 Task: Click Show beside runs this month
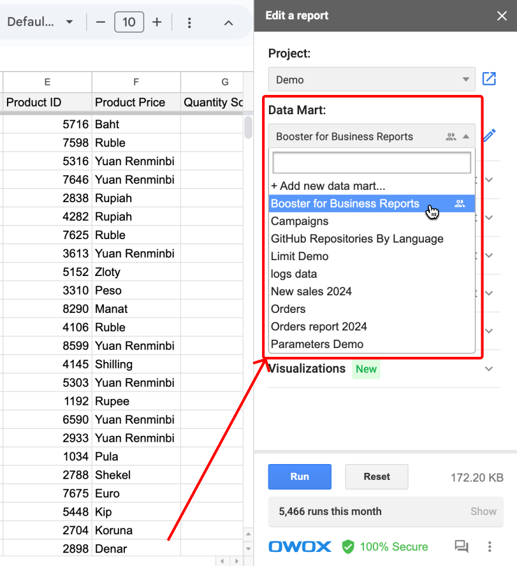[484, 512]
